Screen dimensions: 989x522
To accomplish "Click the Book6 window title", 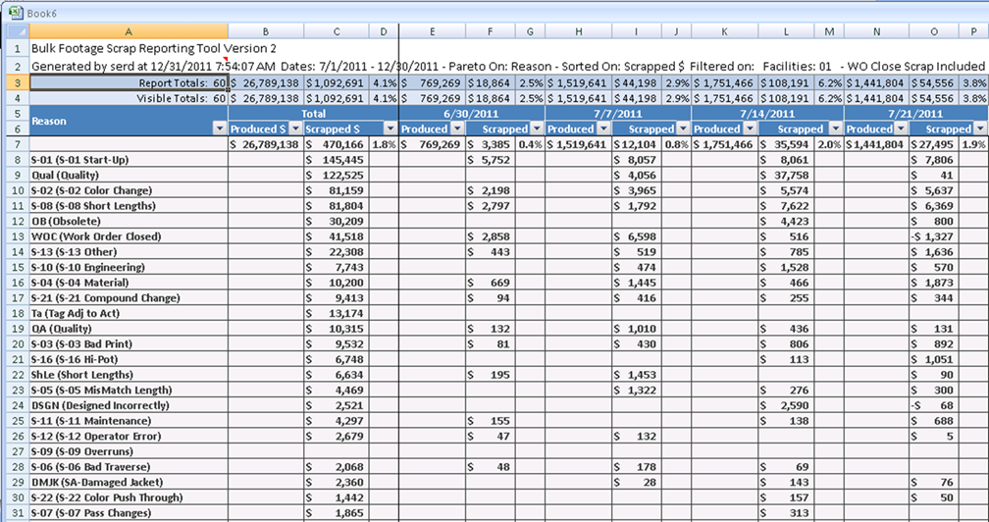I will (x=41, y=13).
